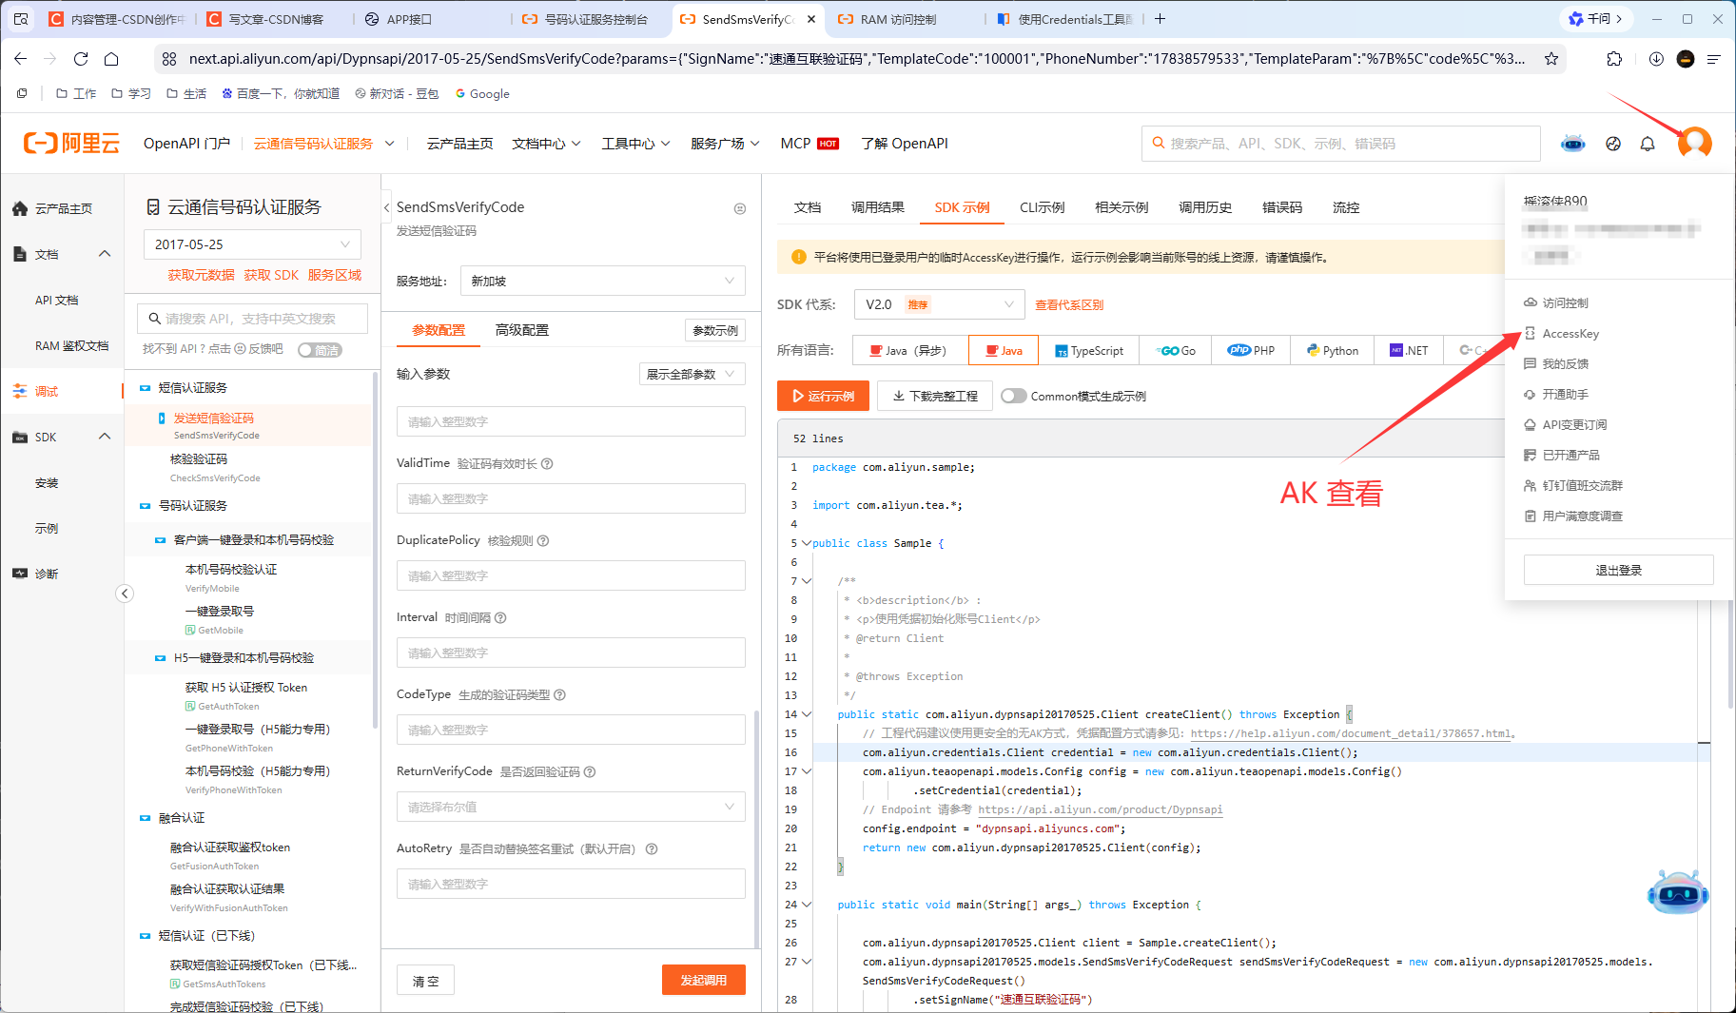The height and width of the screenshot is (1013, 1736).
Task: Click the 发起调用 button
Action: click(703, 980)
